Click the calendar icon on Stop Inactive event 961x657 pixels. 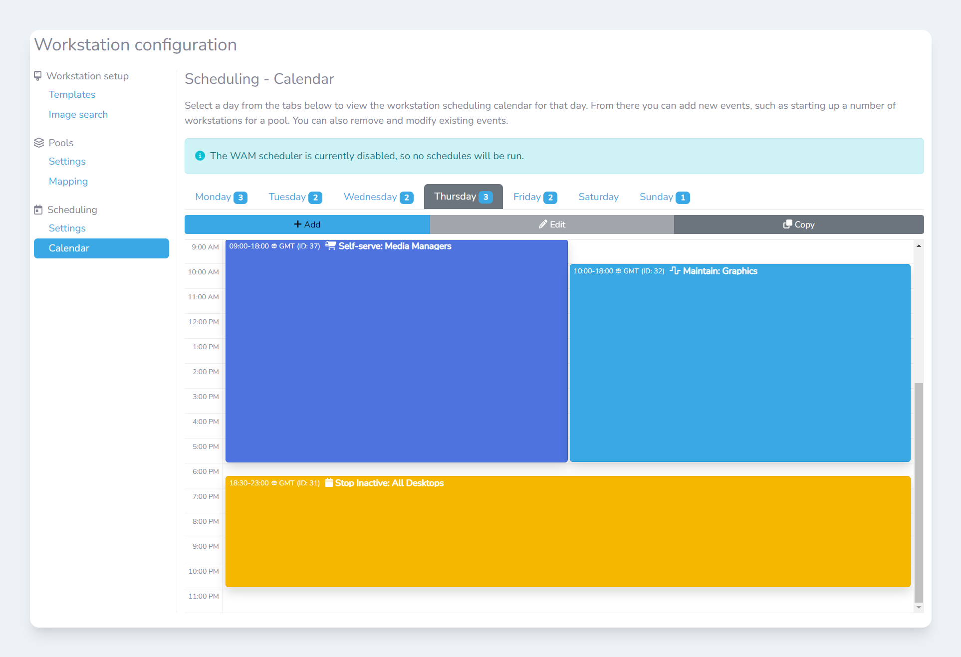[x=329, y=482]
